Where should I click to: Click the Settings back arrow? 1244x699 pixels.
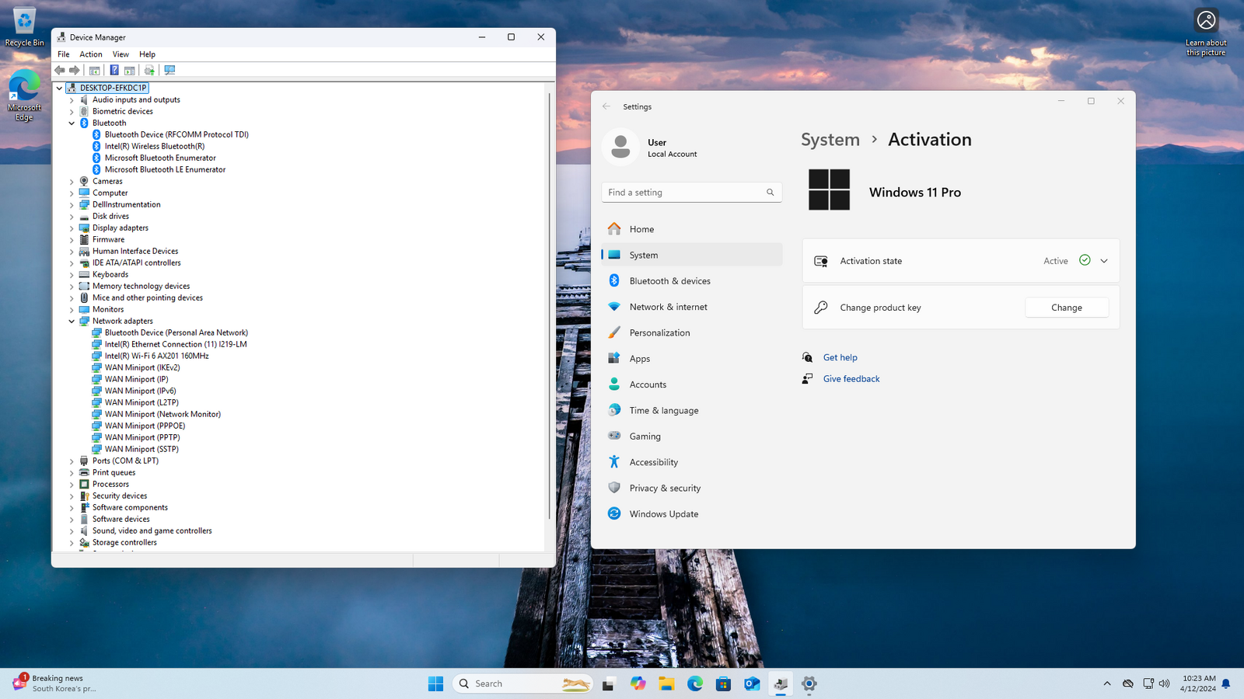606,106
